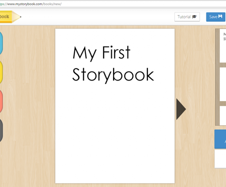Open the Tutorial guide

(x=187, y=17)
